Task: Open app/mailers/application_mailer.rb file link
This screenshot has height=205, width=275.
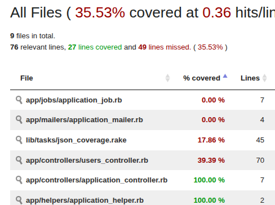Action: tap(85, 120)
